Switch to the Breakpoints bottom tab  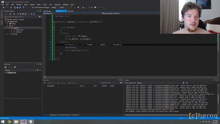pyautogui.click(x=53, y=115)
